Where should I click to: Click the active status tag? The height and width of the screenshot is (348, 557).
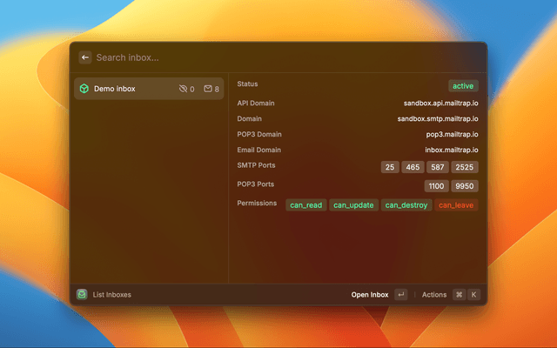[x=463, y=86]
